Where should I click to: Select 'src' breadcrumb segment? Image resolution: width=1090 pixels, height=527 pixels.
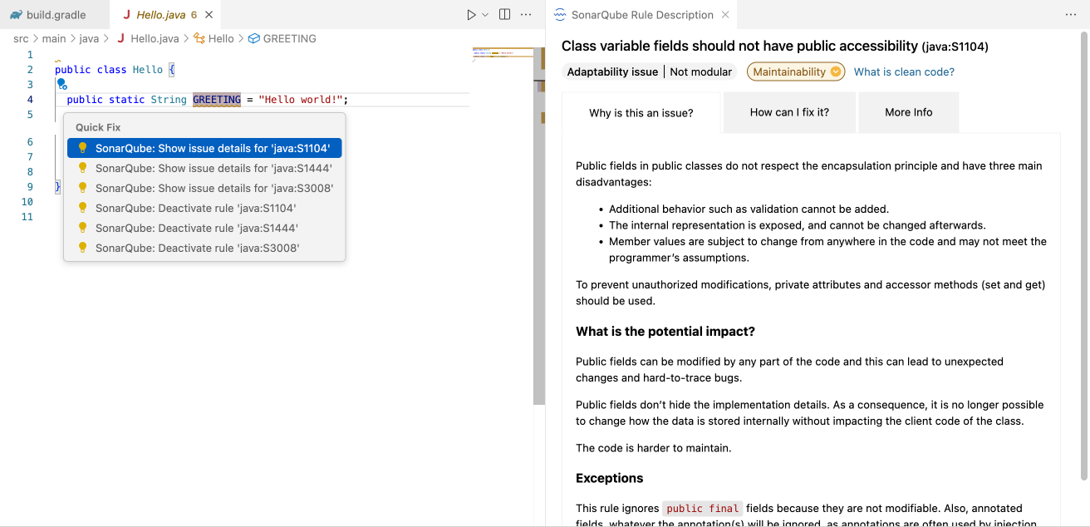click(x=21, y=38)
